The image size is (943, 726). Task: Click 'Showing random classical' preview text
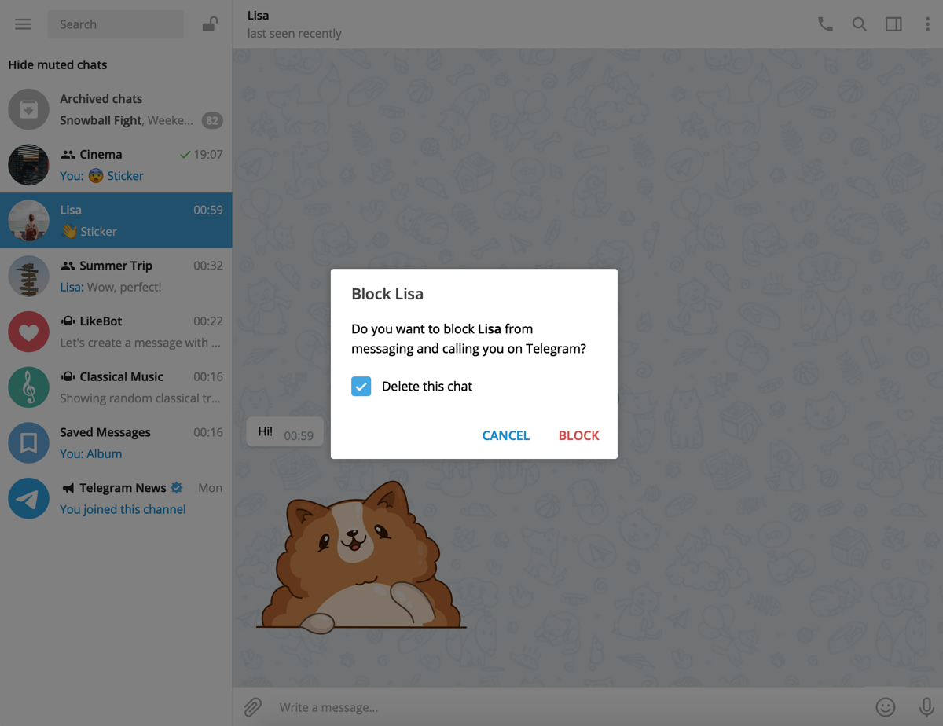click(140, 398)
